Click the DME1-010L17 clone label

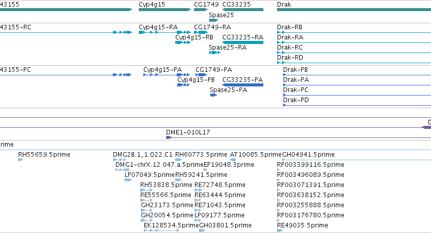pos(188,132)
